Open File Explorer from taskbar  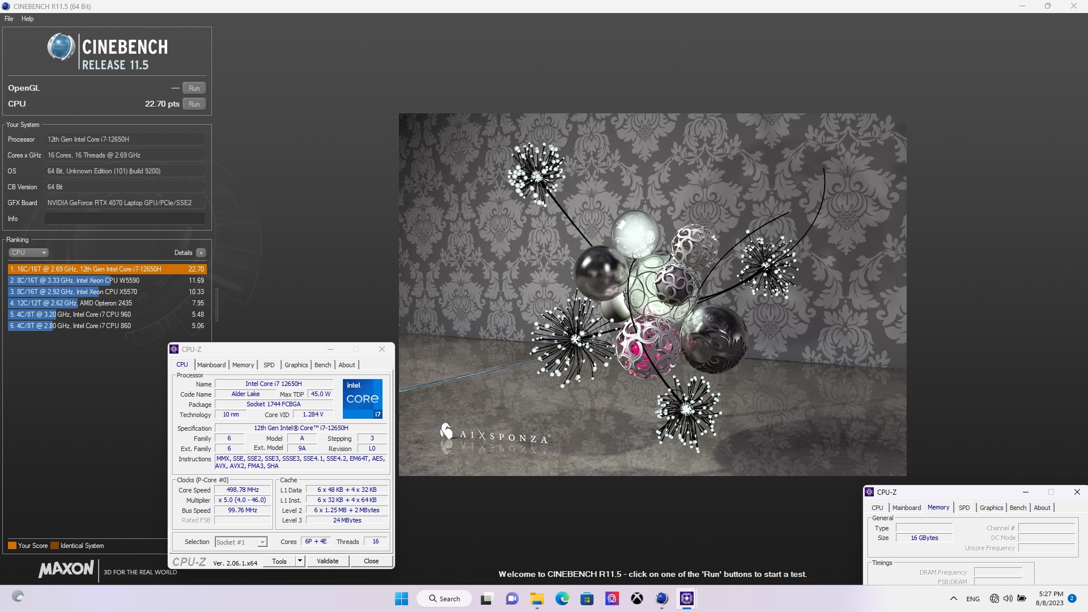tap(537, 599)
